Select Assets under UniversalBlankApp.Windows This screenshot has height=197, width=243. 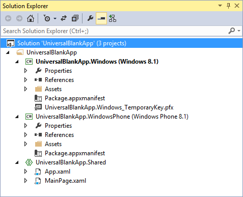pos(53,89)
